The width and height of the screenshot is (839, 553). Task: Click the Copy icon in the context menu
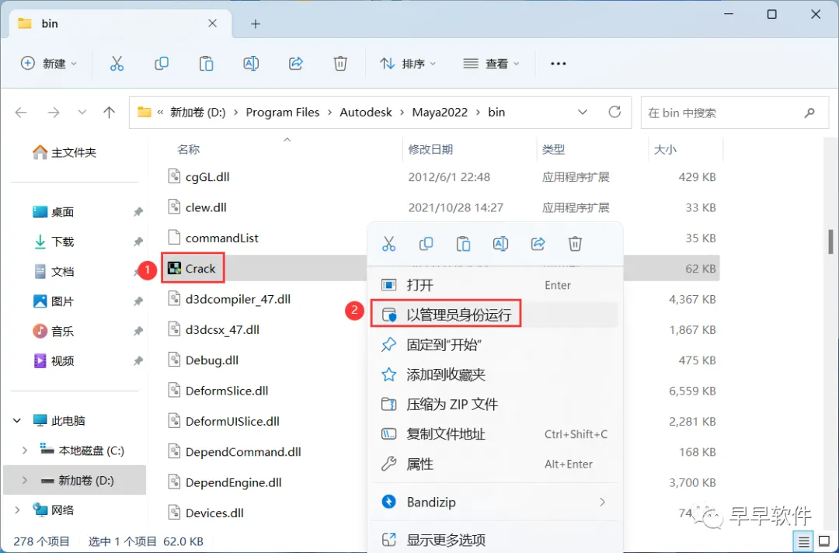pyautogui.click(x=426, y=244)
